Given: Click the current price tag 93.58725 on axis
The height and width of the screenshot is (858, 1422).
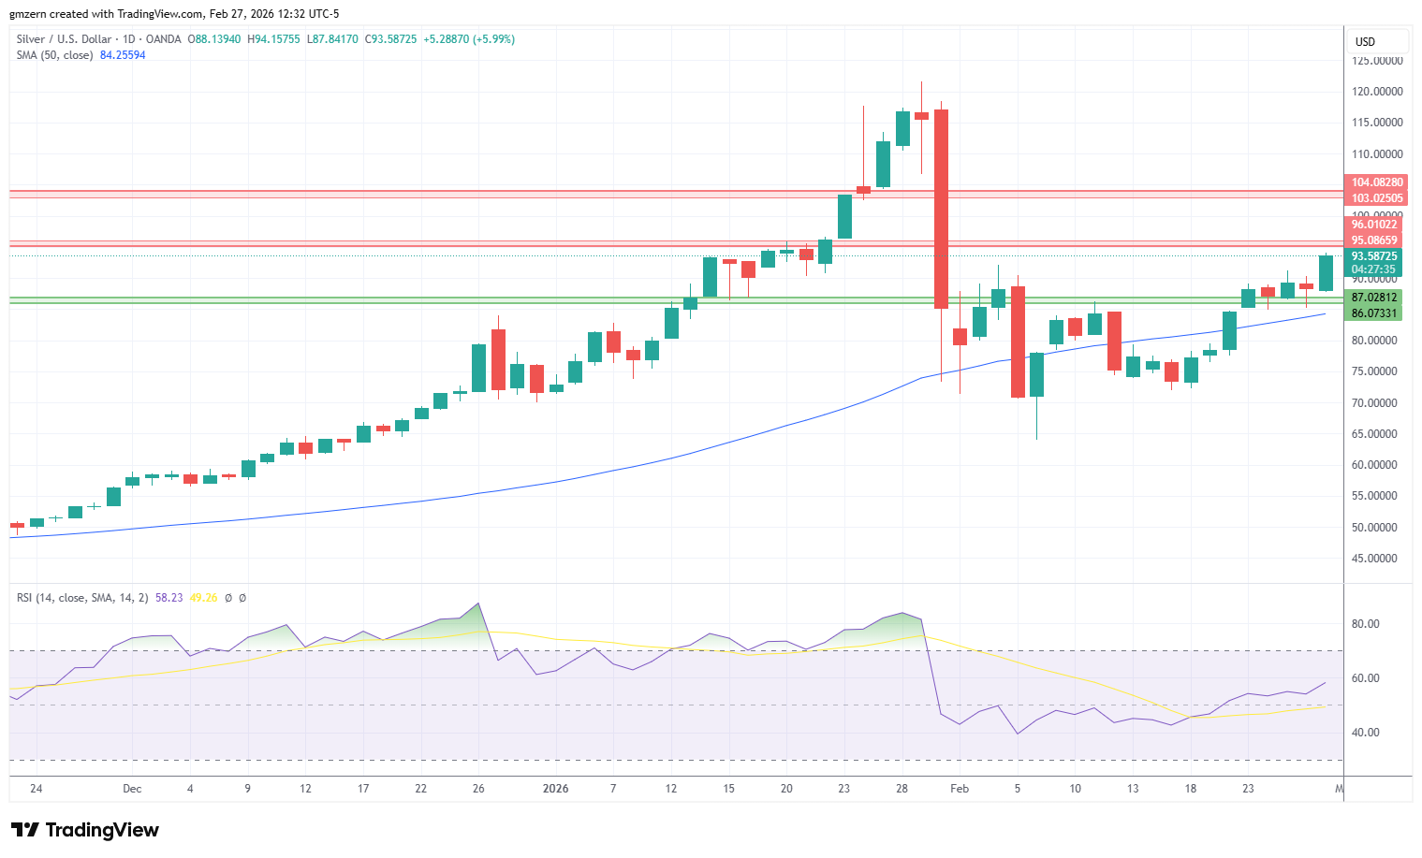Looking at the screenshot, I should (x=1374, y=256).
